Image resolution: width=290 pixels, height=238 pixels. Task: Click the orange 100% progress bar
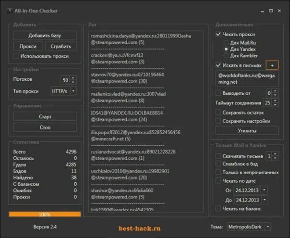45,214
